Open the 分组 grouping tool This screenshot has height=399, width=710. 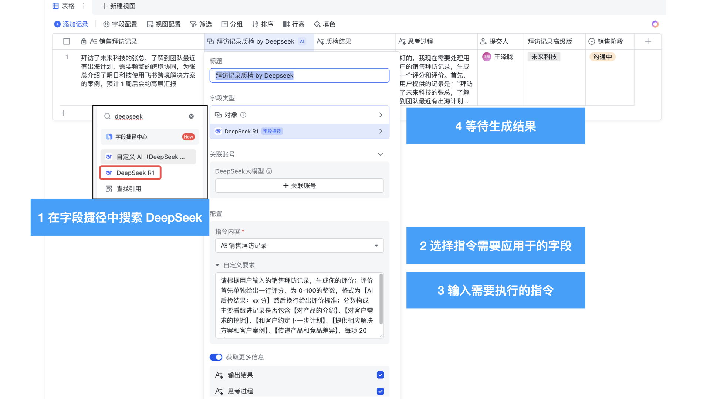232,24
